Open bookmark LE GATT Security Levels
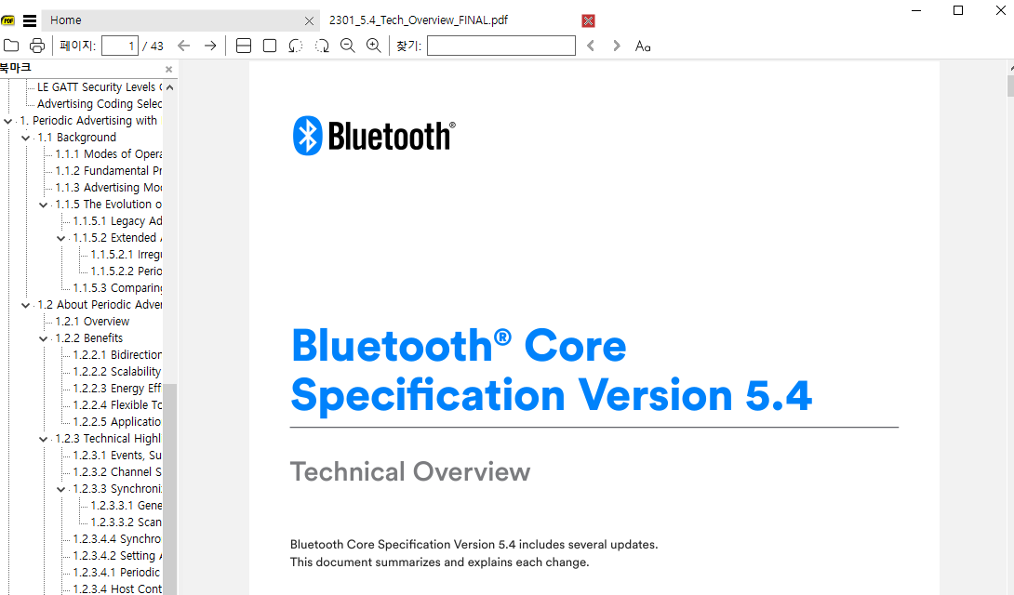 [x=99, y=87]
